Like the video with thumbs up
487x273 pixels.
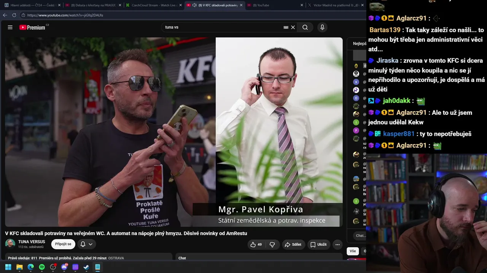point(256,245)
